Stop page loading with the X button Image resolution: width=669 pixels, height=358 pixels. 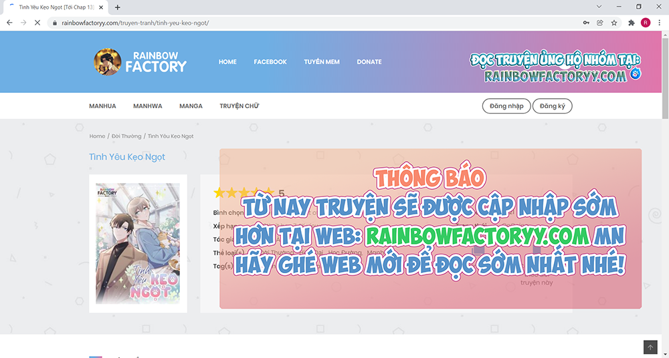[37, 22]
